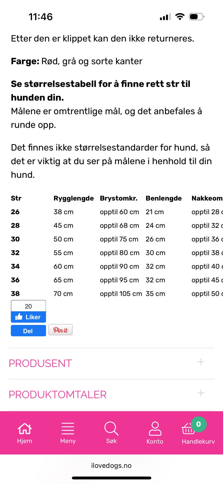
Task: Tap the size 38 row in table
Action: point(15,293)
